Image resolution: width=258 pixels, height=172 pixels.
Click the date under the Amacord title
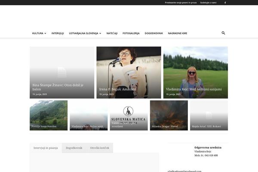point(106,94)
